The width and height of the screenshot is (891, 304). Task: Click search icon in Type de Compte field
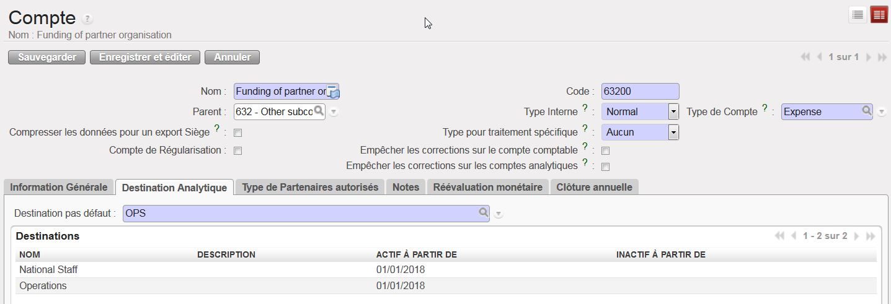[x=867, y=111]
